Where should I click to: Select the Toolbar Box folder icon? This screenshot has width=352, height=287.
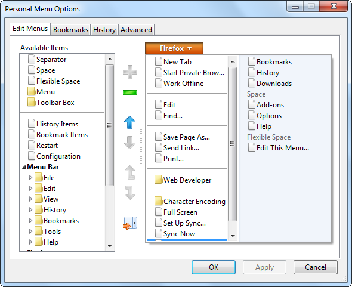tap(32, 102)
